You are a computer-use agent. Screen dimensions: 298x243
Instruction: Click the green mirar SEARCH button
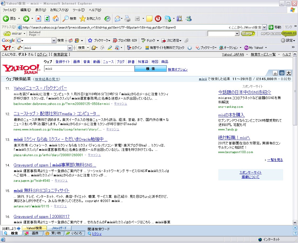(x=248, y=33)
